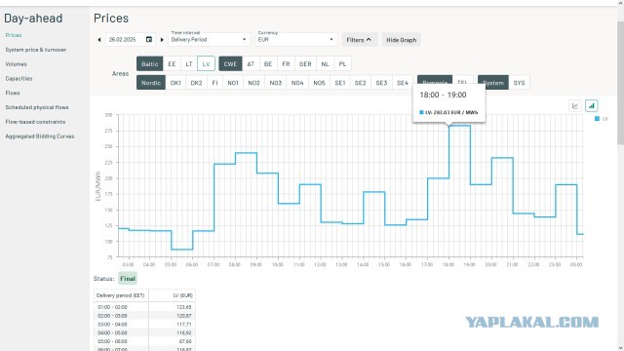
Task: Toggle the DK2 area
Action: pos(196,82)
